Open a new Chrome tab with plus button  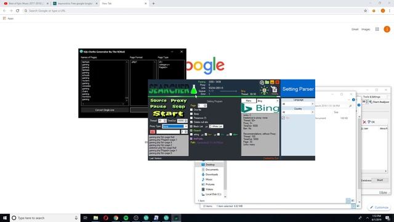(x=153, y=4)
